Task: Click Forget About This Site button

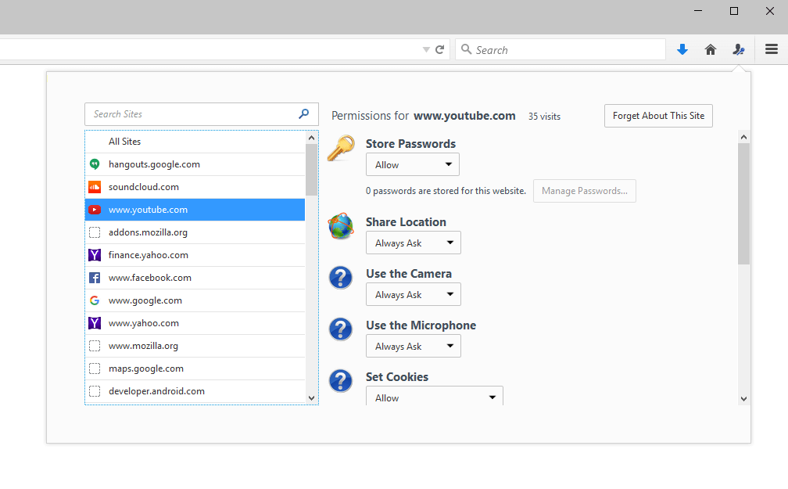Action: (x=658, y=116)
